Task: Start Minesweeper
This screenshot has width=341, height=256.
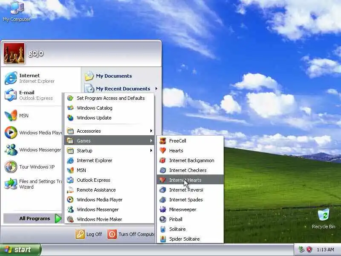Action: click(190, 209)
